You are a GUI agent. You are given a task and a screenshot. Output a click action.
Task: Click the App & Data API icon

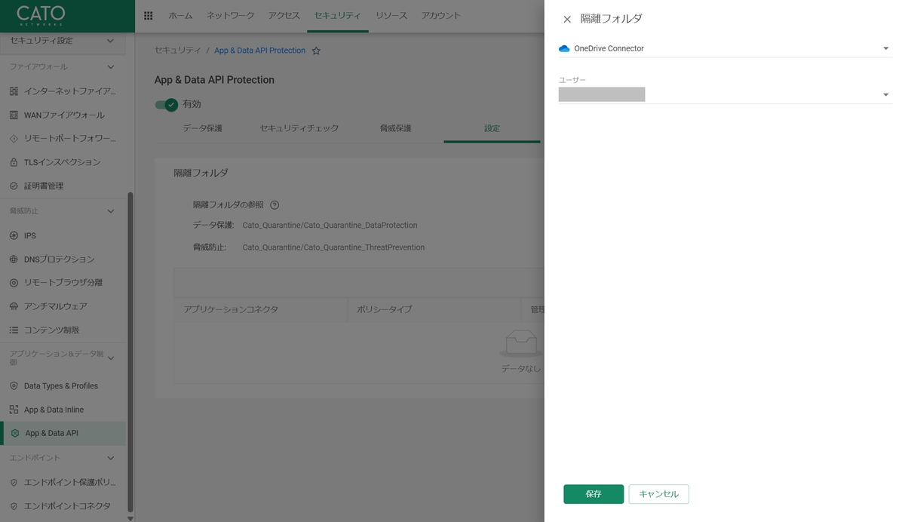(x=15, y=434)
